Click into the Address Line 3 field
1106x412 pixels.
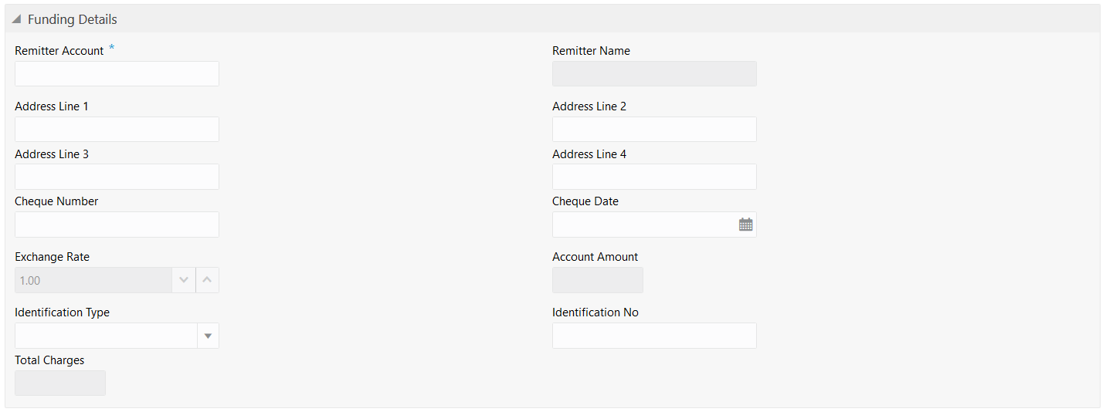[117, 177]
